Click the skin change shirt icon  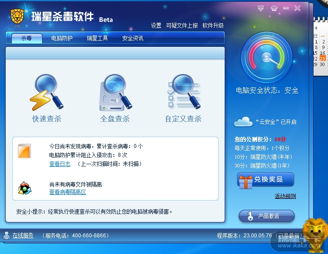(x=274, y=8)
